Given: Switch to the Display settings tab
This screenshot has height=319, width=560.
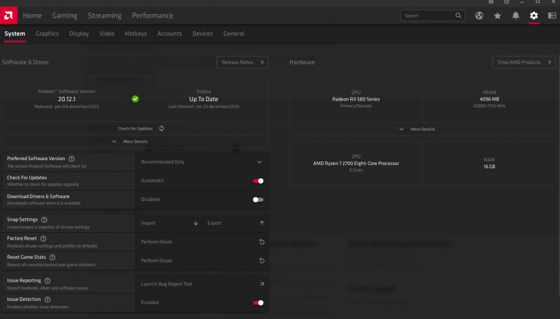Looking at the screenshot, I should coord(79,34).
